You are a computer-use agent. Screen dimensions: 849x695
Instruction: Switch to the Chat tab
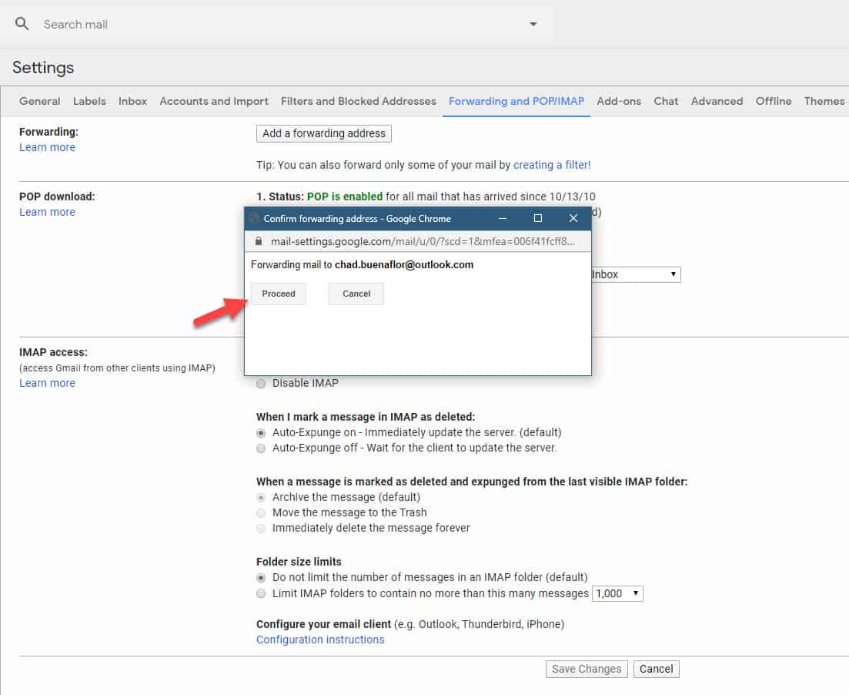(666, 101)
